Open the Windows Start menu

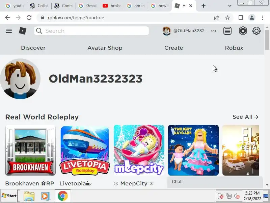[x=9, y=196]
